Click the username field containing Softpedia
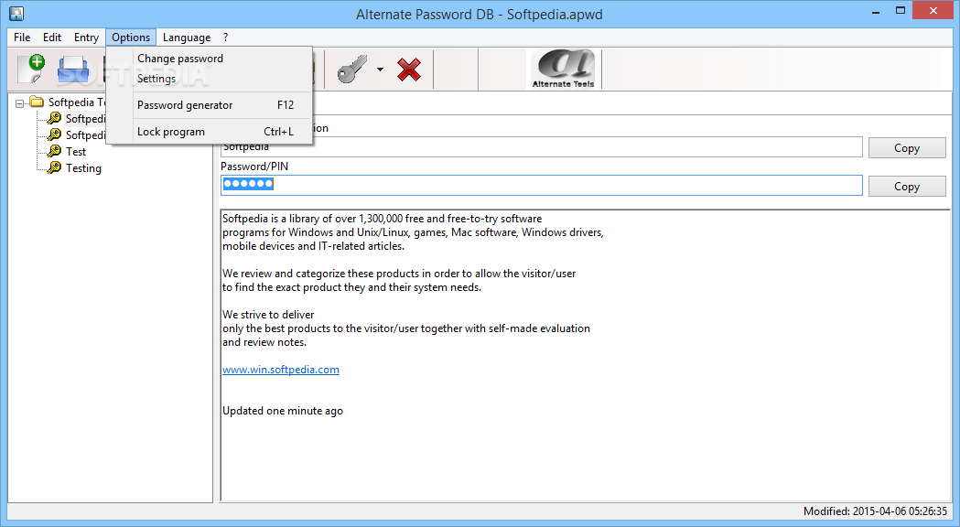 (541, 147)
